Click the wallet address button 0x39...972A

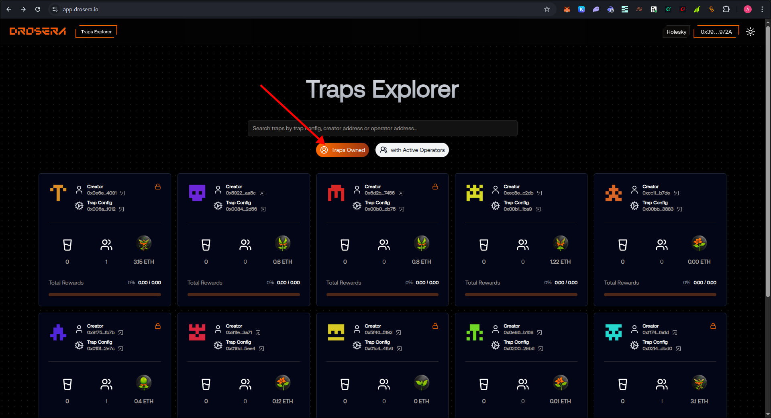(716, 32)
